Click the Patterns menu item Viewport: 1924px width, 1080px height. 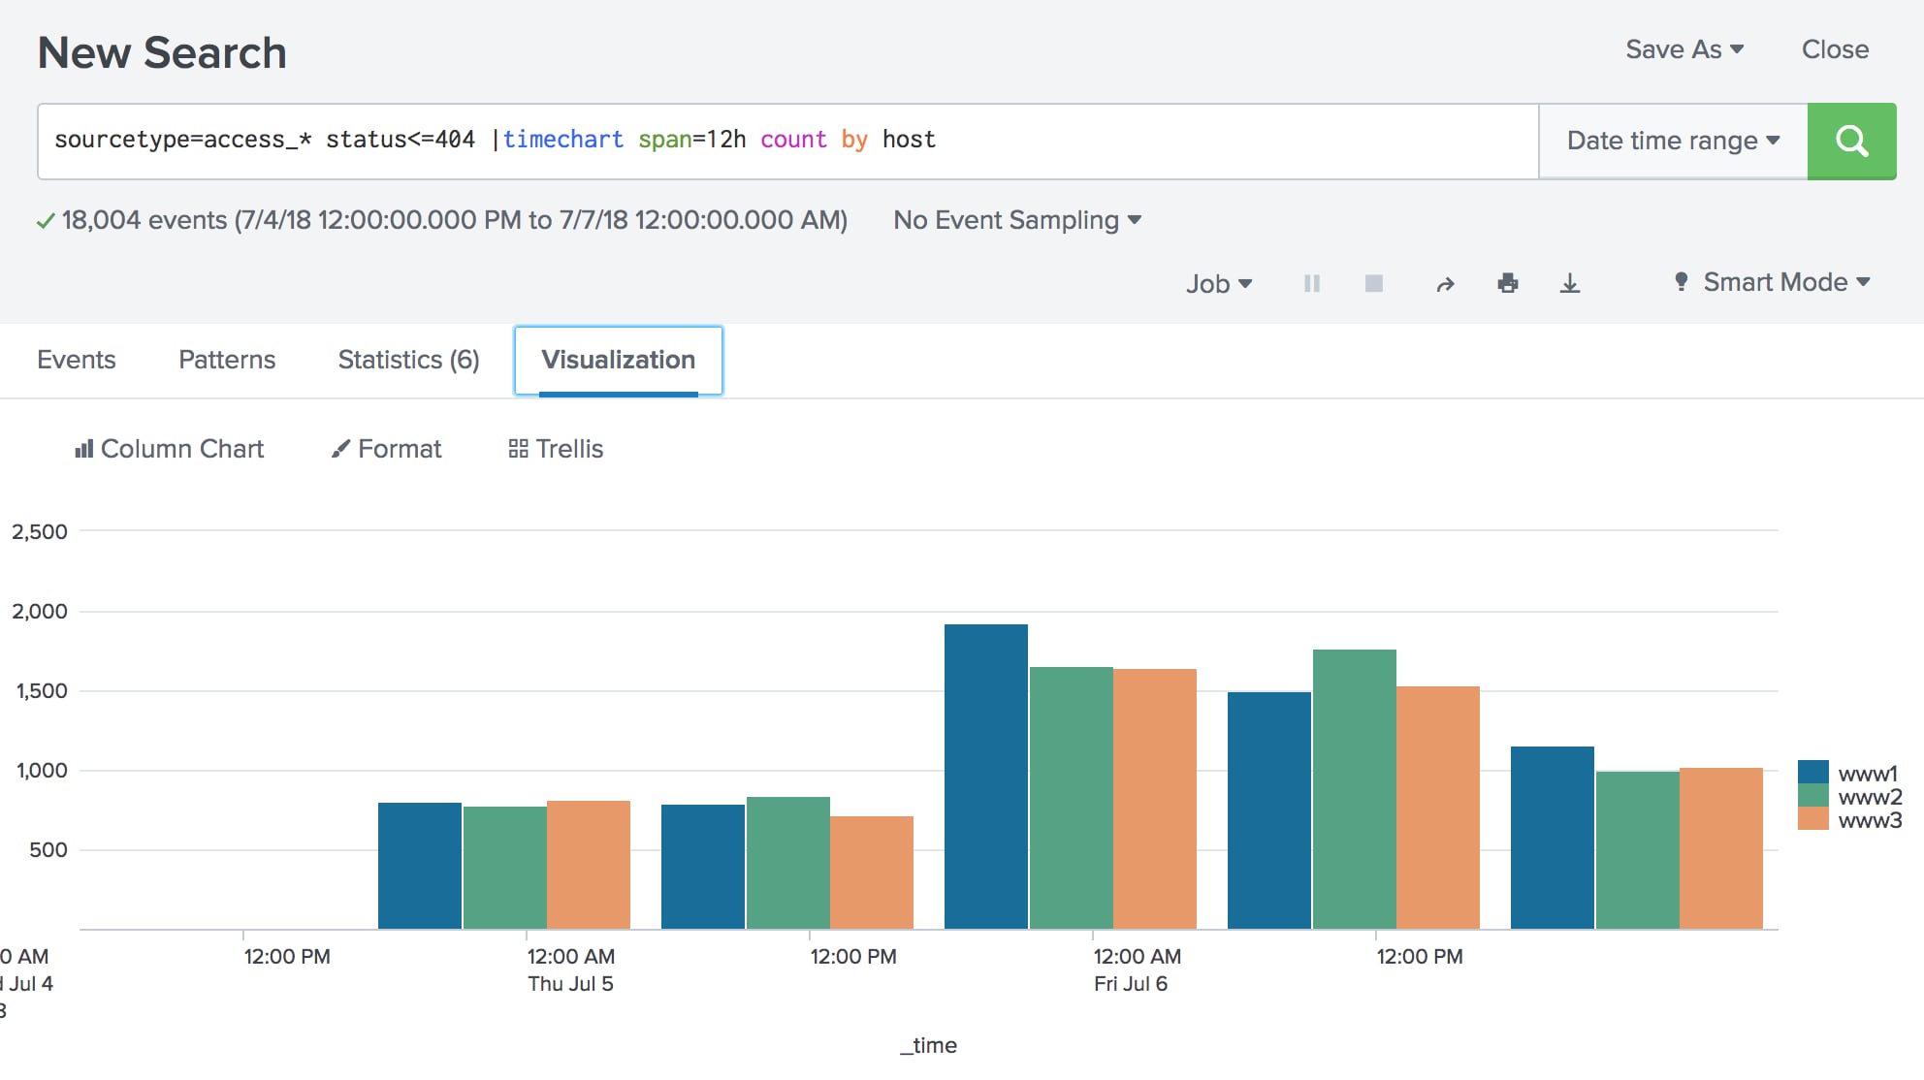pos(226,359)
